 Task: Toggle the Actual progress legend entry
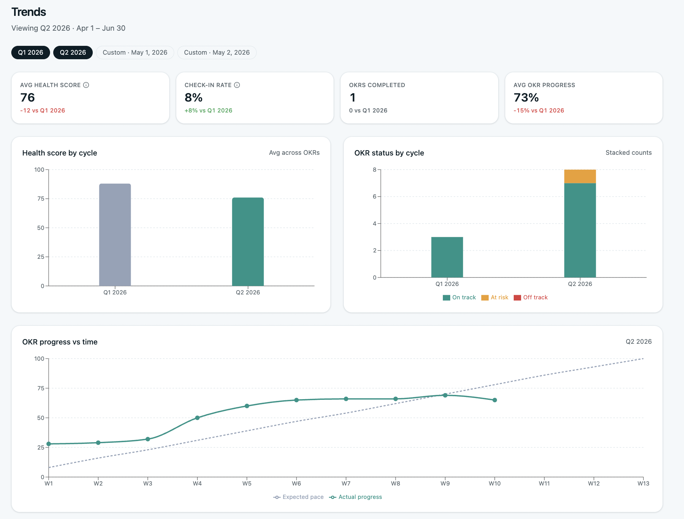pos(355,497)
